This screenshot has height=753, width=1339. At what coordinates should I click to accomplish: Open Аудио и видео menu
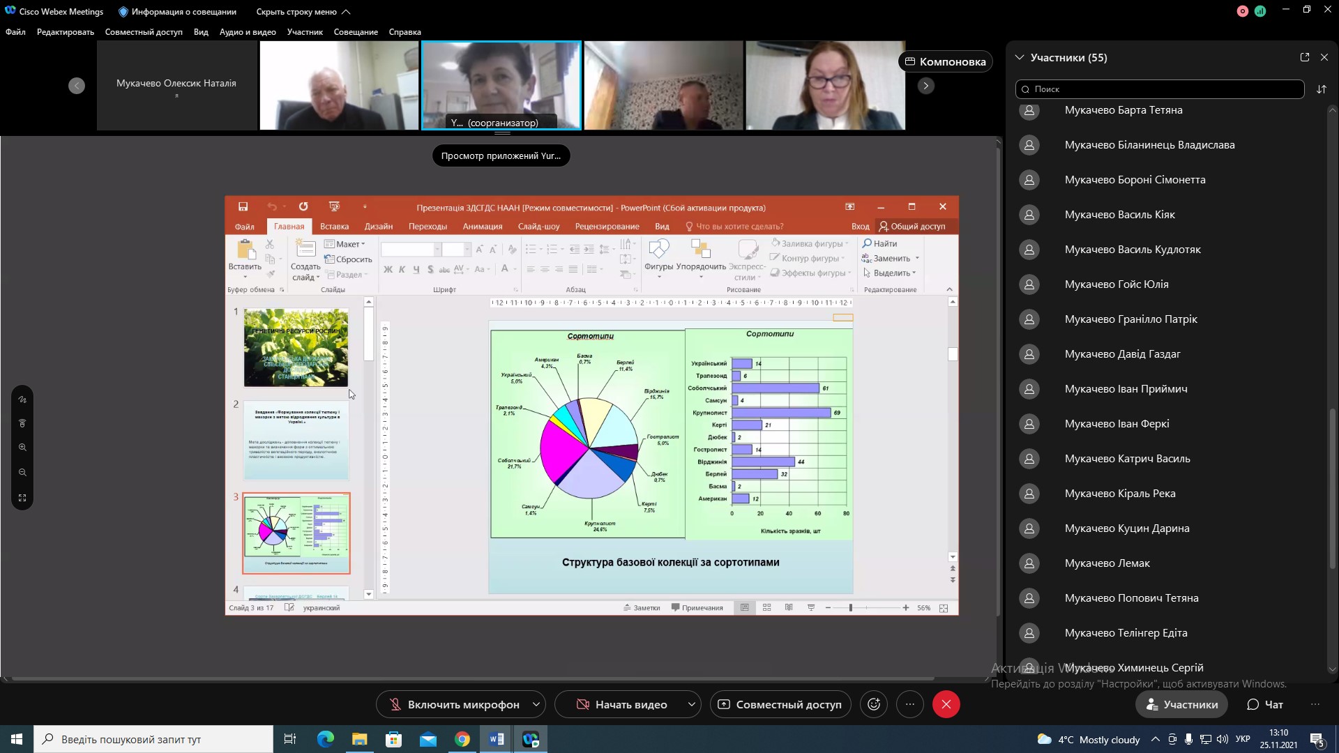coord(248,32)
